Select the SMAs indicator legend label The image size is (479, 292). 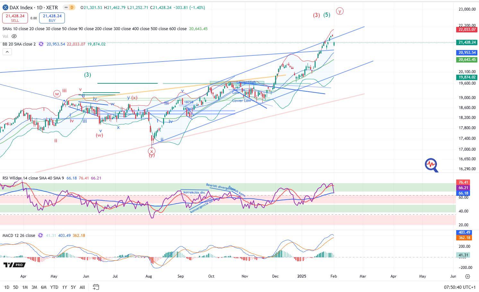coord(94,29)
